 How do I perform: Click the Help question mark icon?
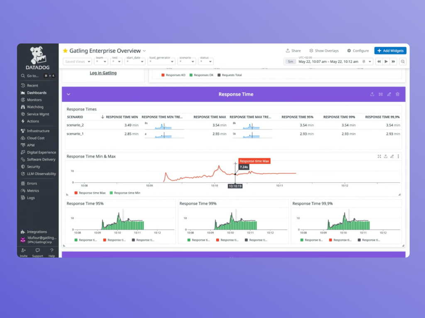51,251
